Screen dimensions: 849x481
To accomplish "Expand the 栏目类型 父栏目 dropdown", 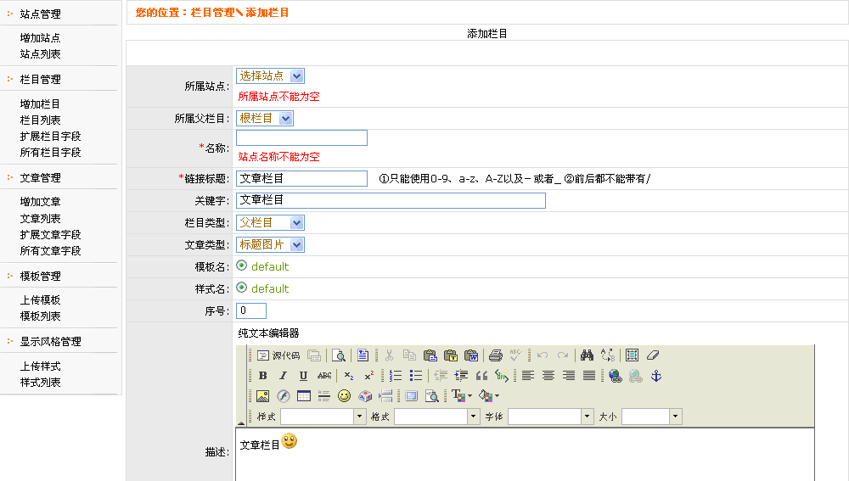I will (x=270, y=223).
